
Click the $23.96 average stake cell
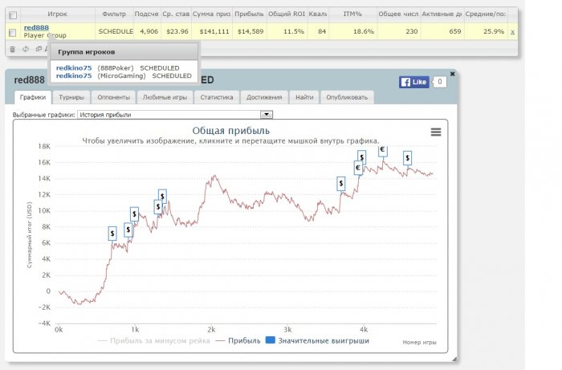[177, 31]
